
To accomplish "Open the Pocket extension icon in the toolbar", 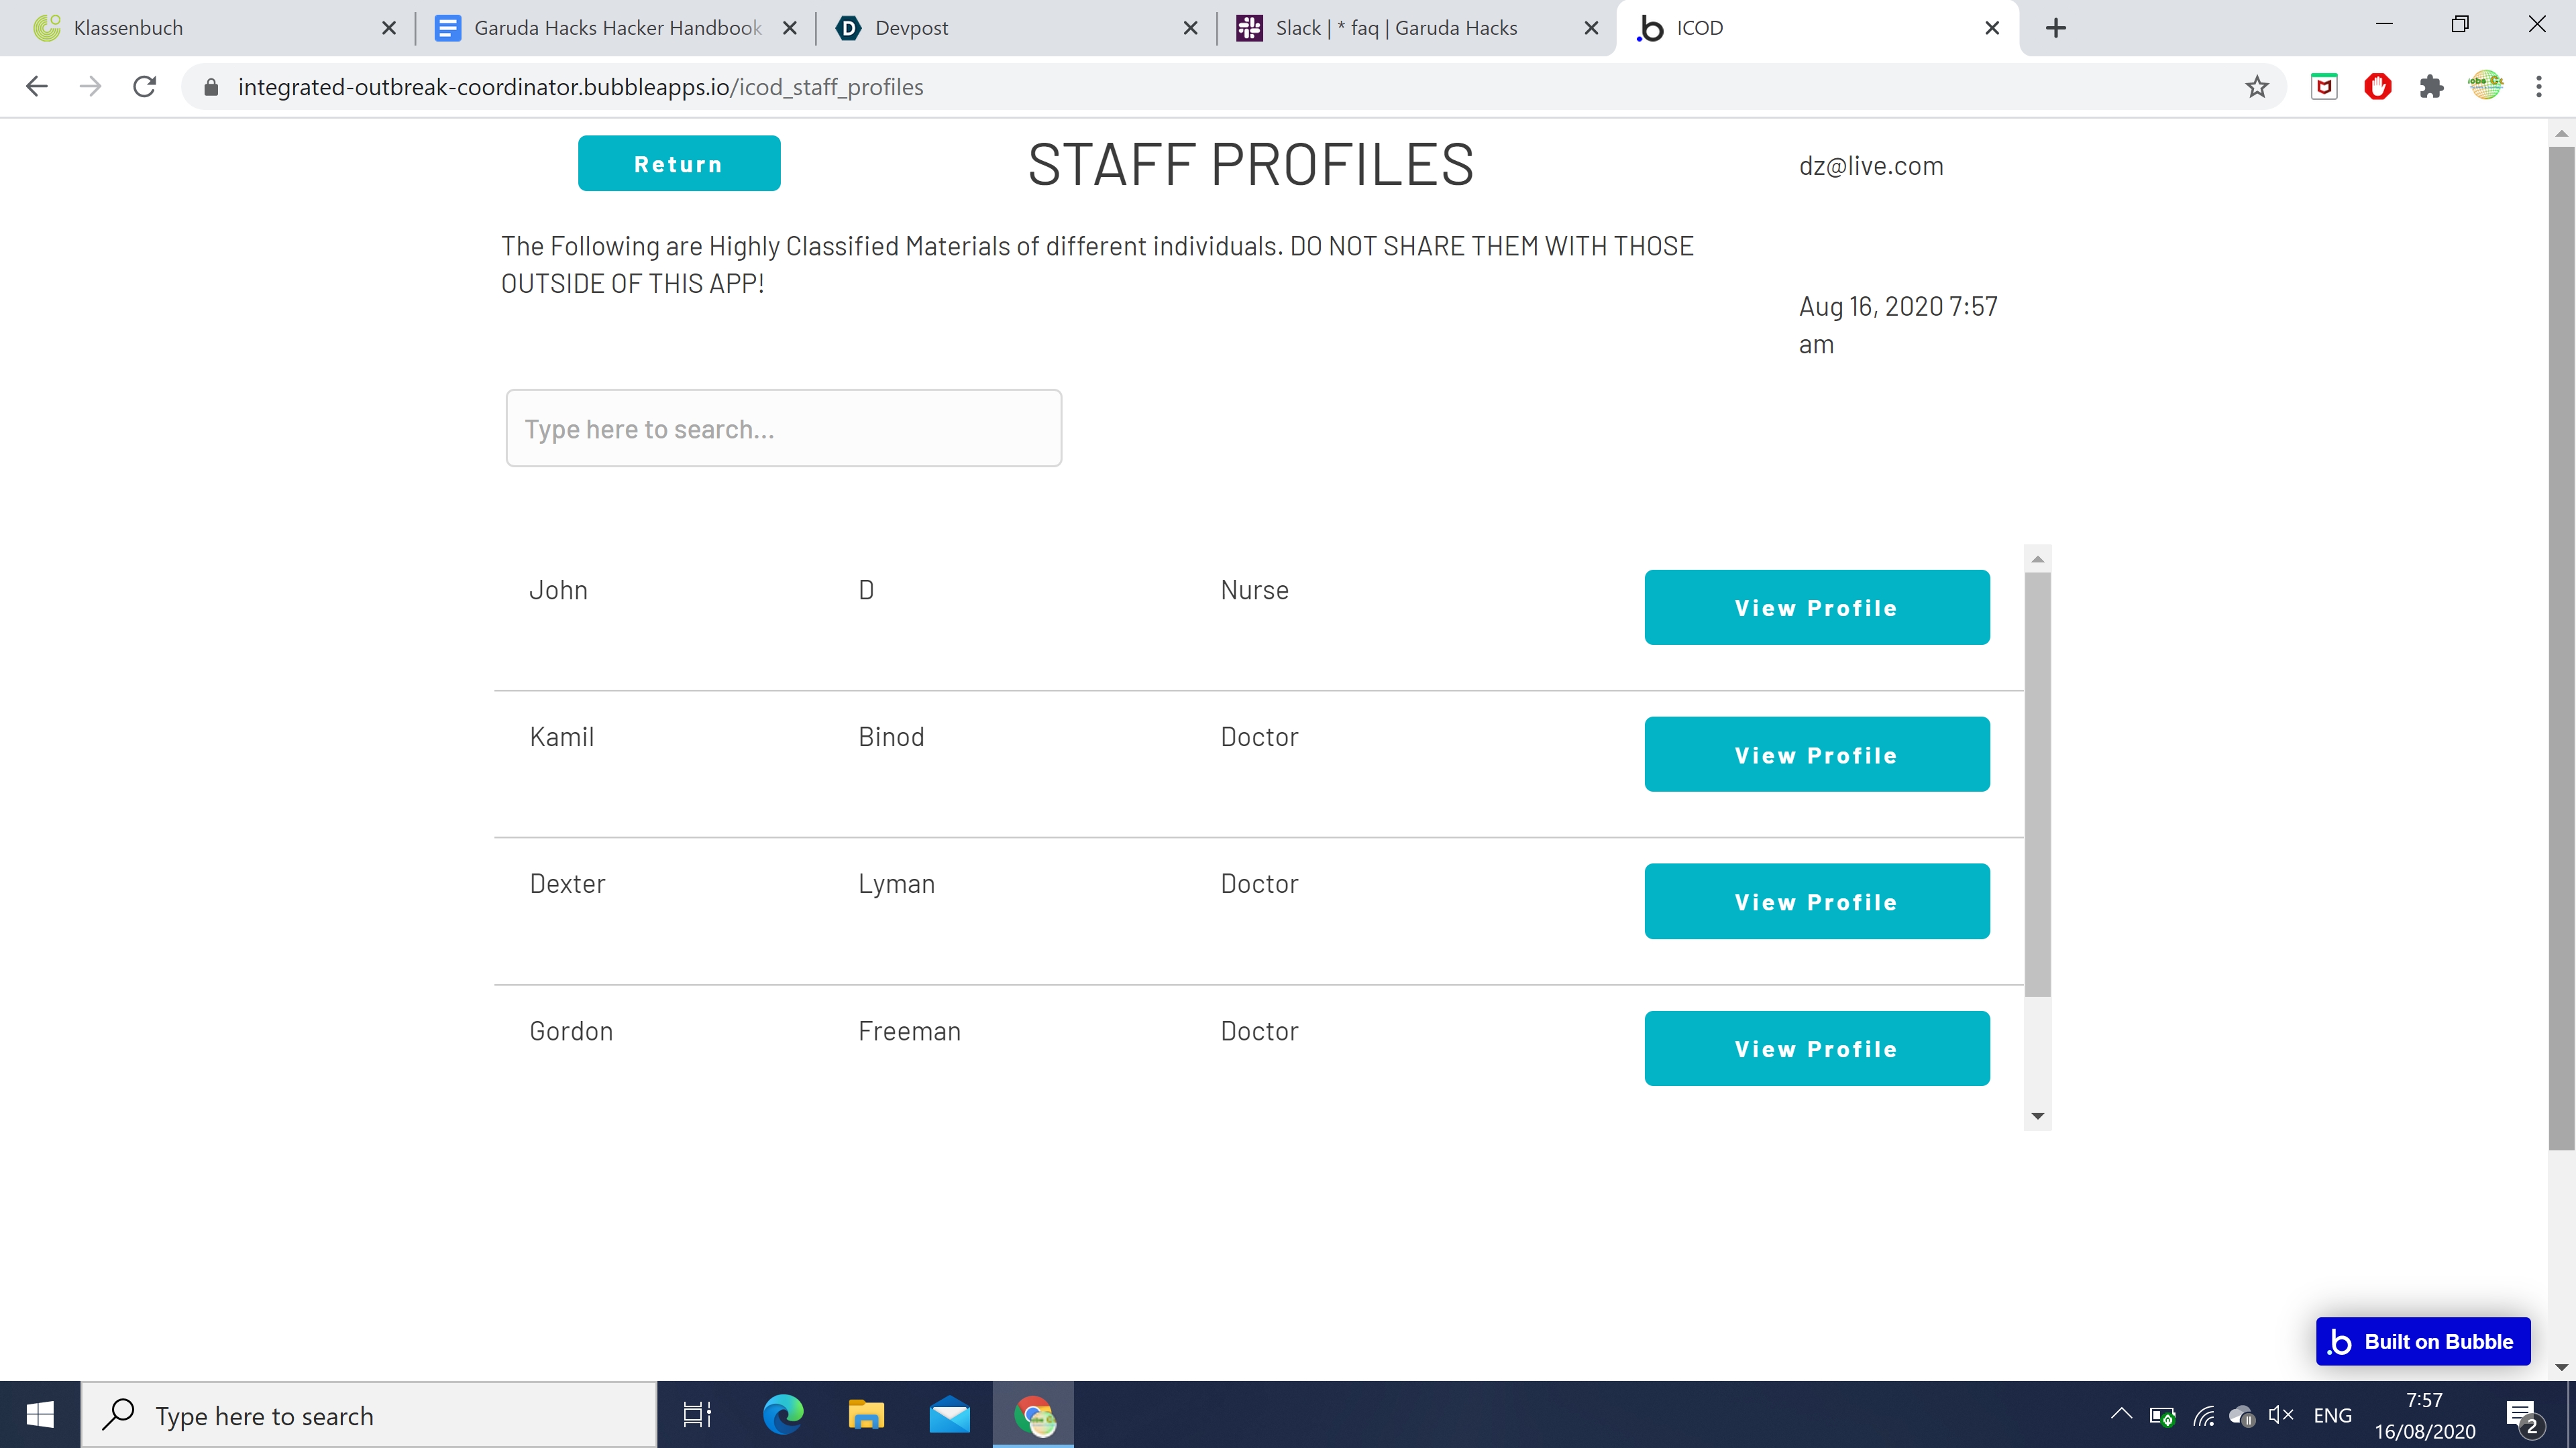I will 2324,87.
